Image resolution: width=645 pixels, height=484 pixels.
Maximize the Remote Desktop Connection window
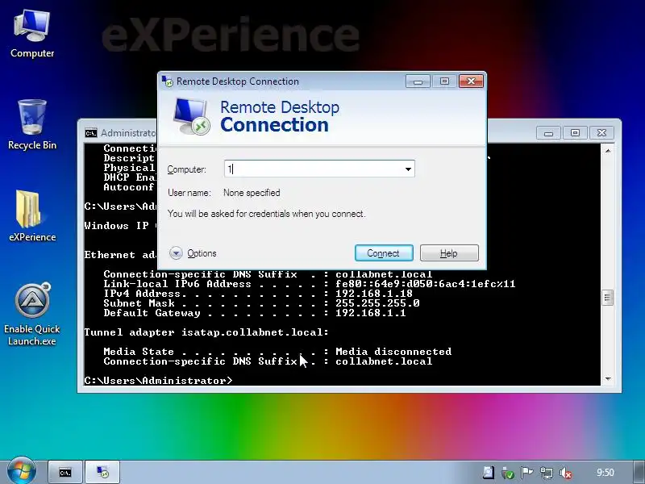[444, 81]
